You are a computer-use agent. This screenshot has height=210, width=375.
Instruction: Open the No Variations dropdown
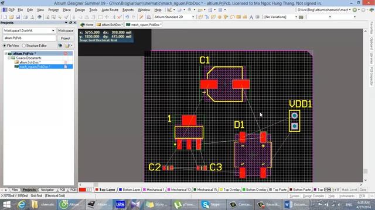[x=296, y=17]
